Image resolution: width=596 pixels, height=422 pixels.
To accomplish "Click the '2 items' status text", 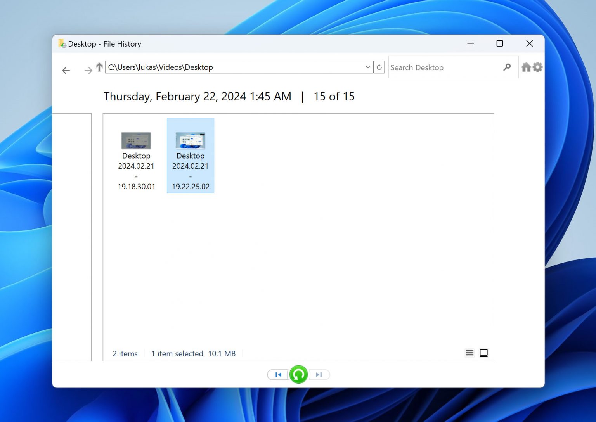I will pos(125,354).
